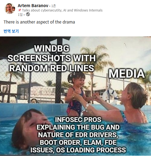The height and width of the screenshot is (156, 151).
Task: Click the 'OS LOADING PROCESS' caption line
Action: (78, 150)
